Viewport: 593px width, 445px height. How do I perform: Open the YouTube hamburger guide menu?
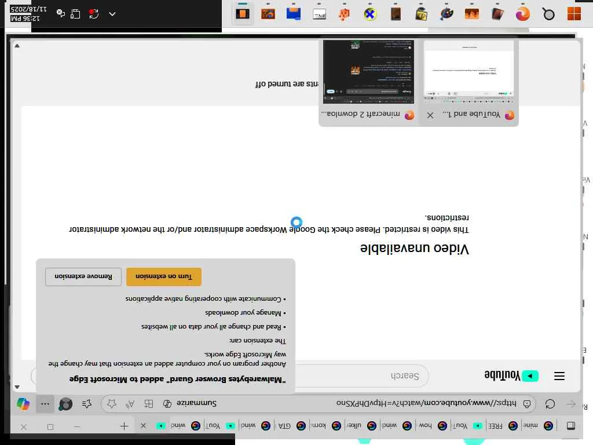point(559,375)
